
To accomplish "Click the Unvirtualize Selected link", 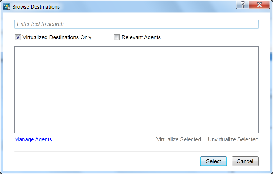I will pyautogui.click(x=233, y=139).
